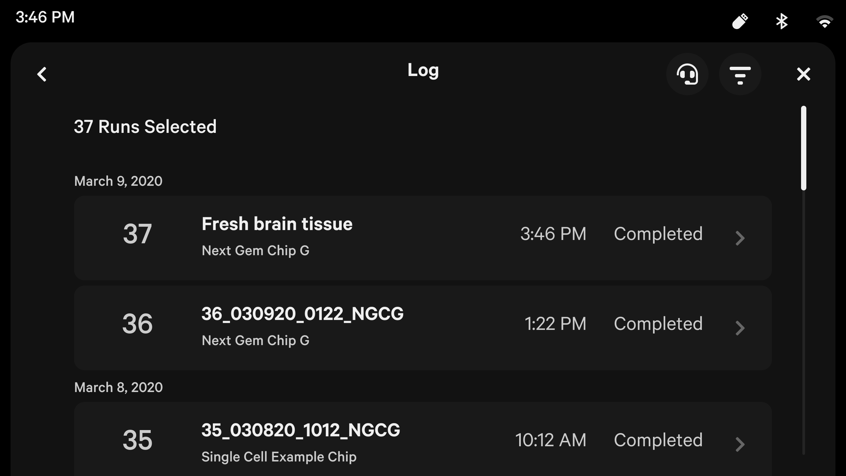This screenshot has height=476, width=846.
Task: Click the USB drive status icon
Action: pyautogui.click(x=740, y=21)
